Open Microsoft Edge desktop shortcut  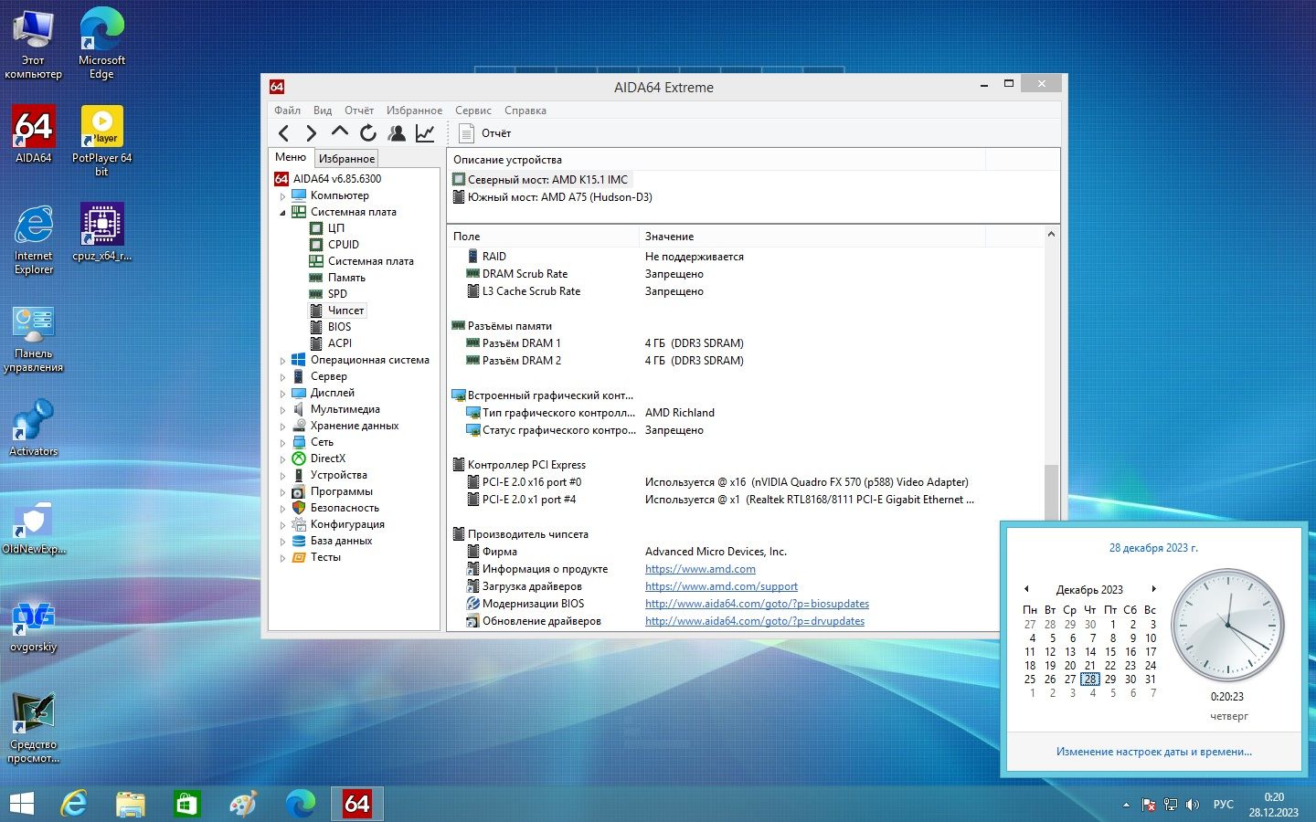101,44
